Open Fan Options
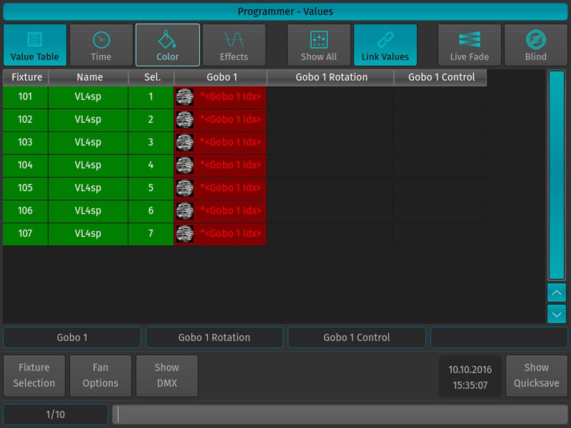 tap(100, 375)
